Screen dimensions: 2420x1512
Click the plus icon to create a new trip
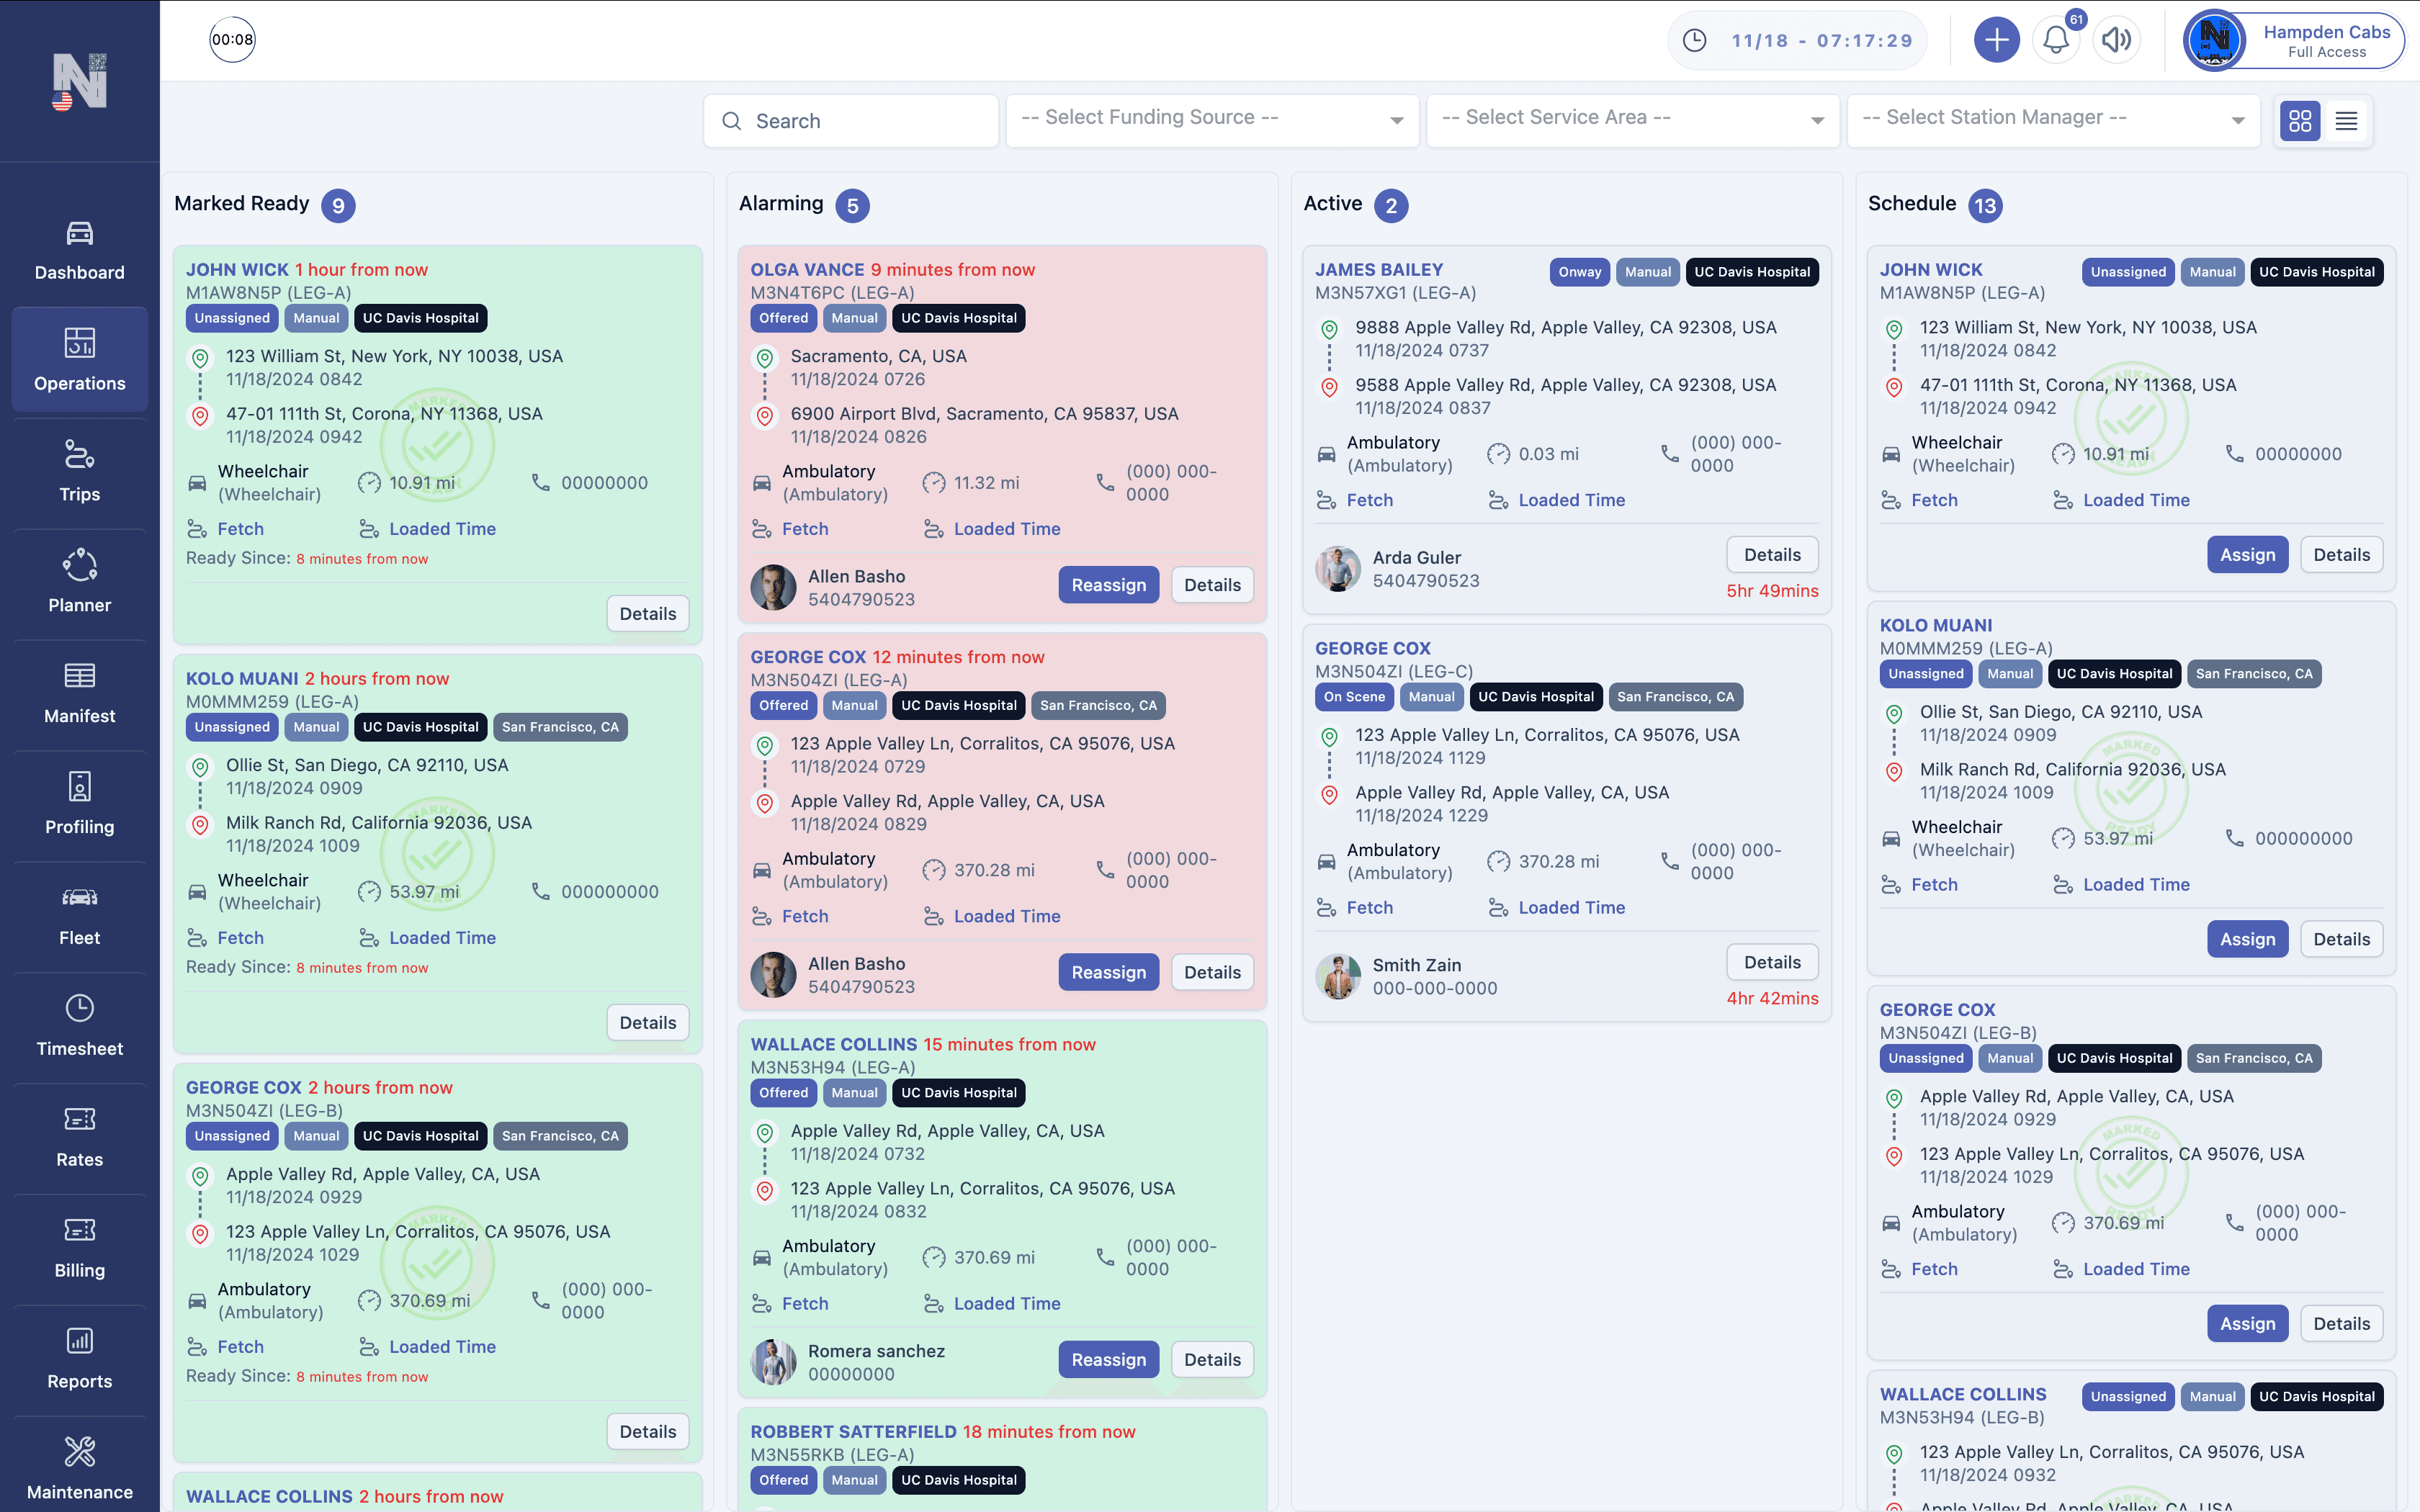[1996, 40]
